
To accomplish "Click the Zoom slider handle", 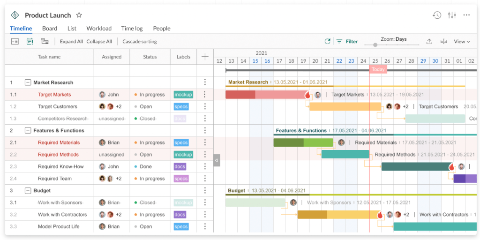I will tap(375, 45).
